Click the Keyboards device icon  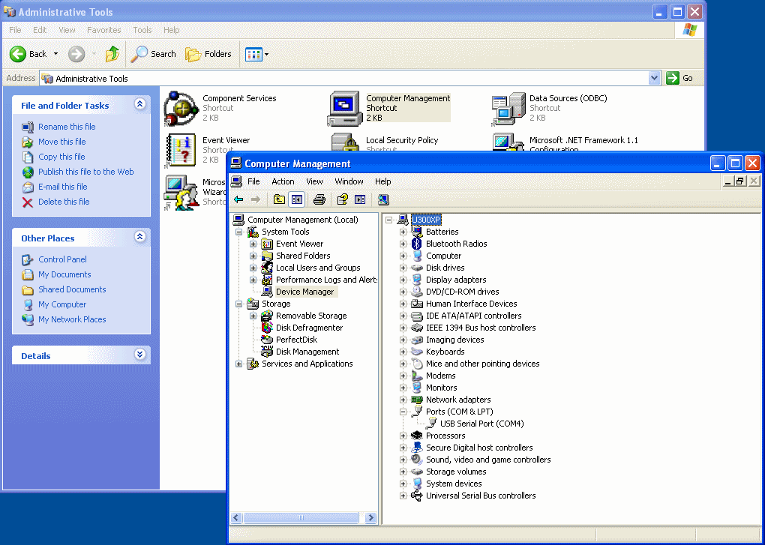click(x=417, y=352)
